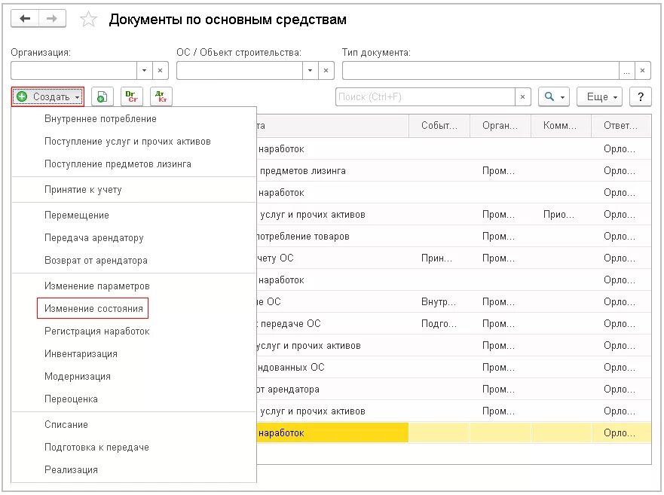The height and width of the screenshot is (495, 664).
Task: Show the Dr/Cr postings icon
Action: tap(132, 96)
